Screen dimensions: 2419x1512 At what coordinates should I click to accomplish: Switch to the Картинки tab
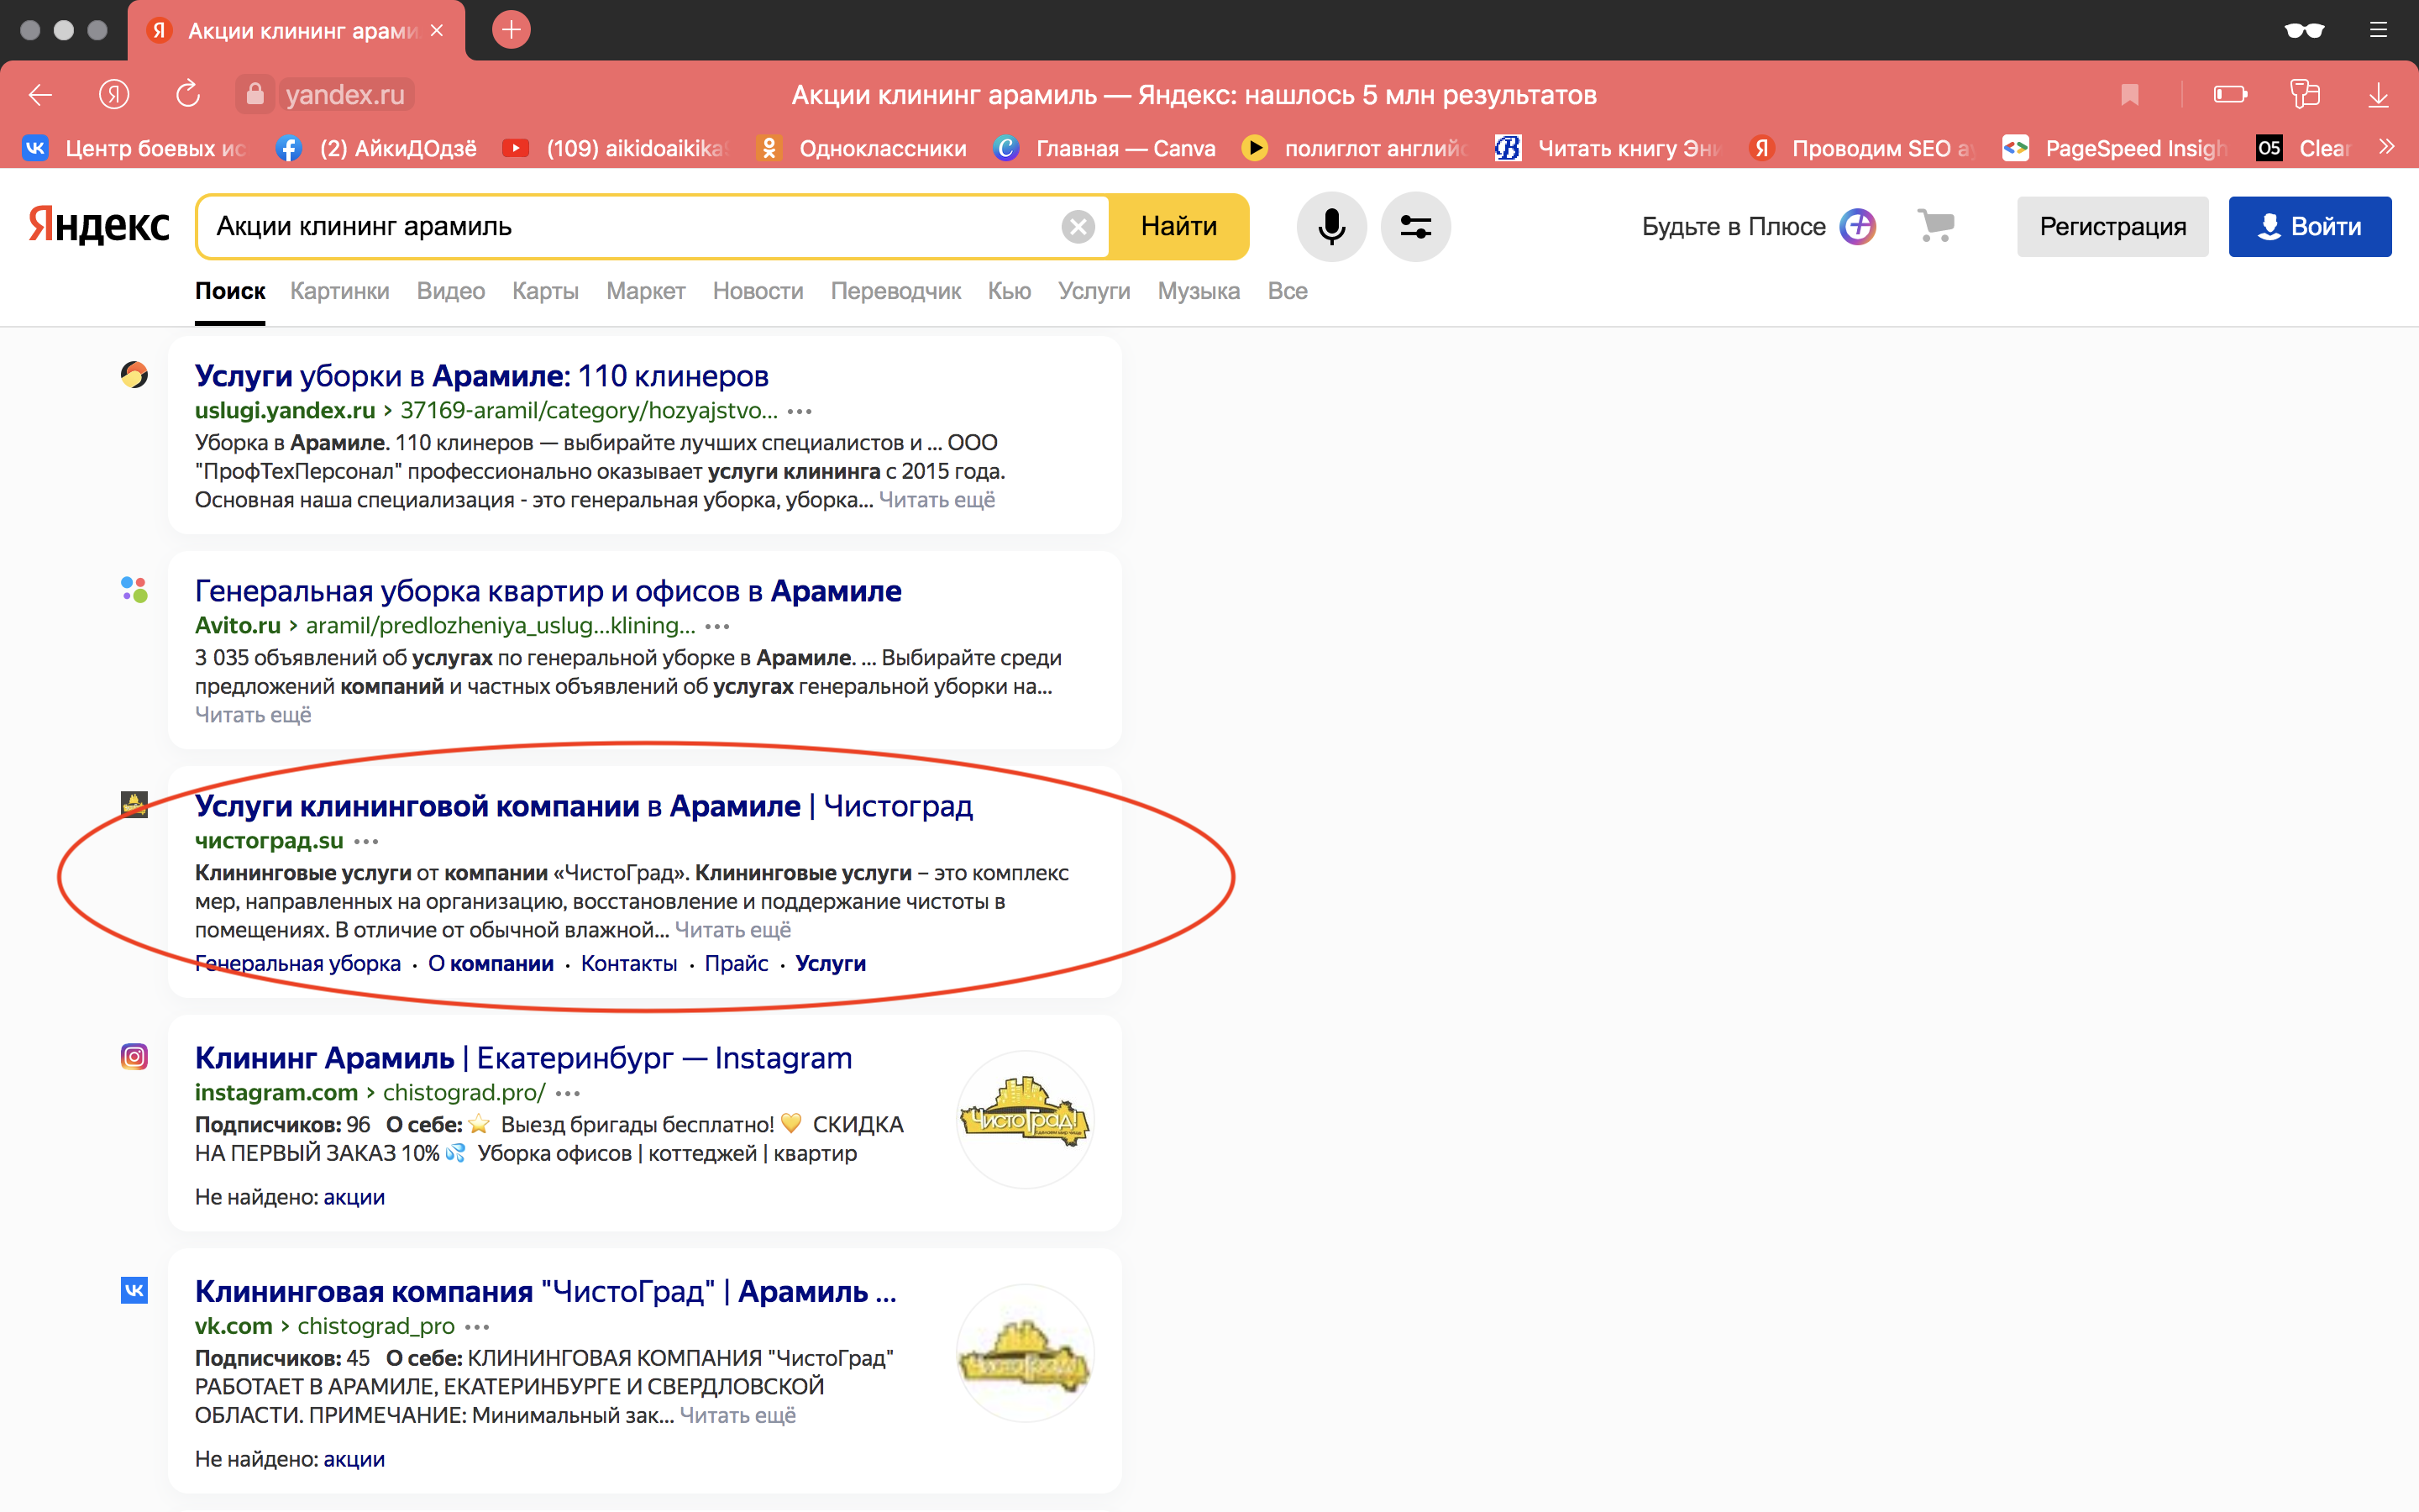point(338,291)
